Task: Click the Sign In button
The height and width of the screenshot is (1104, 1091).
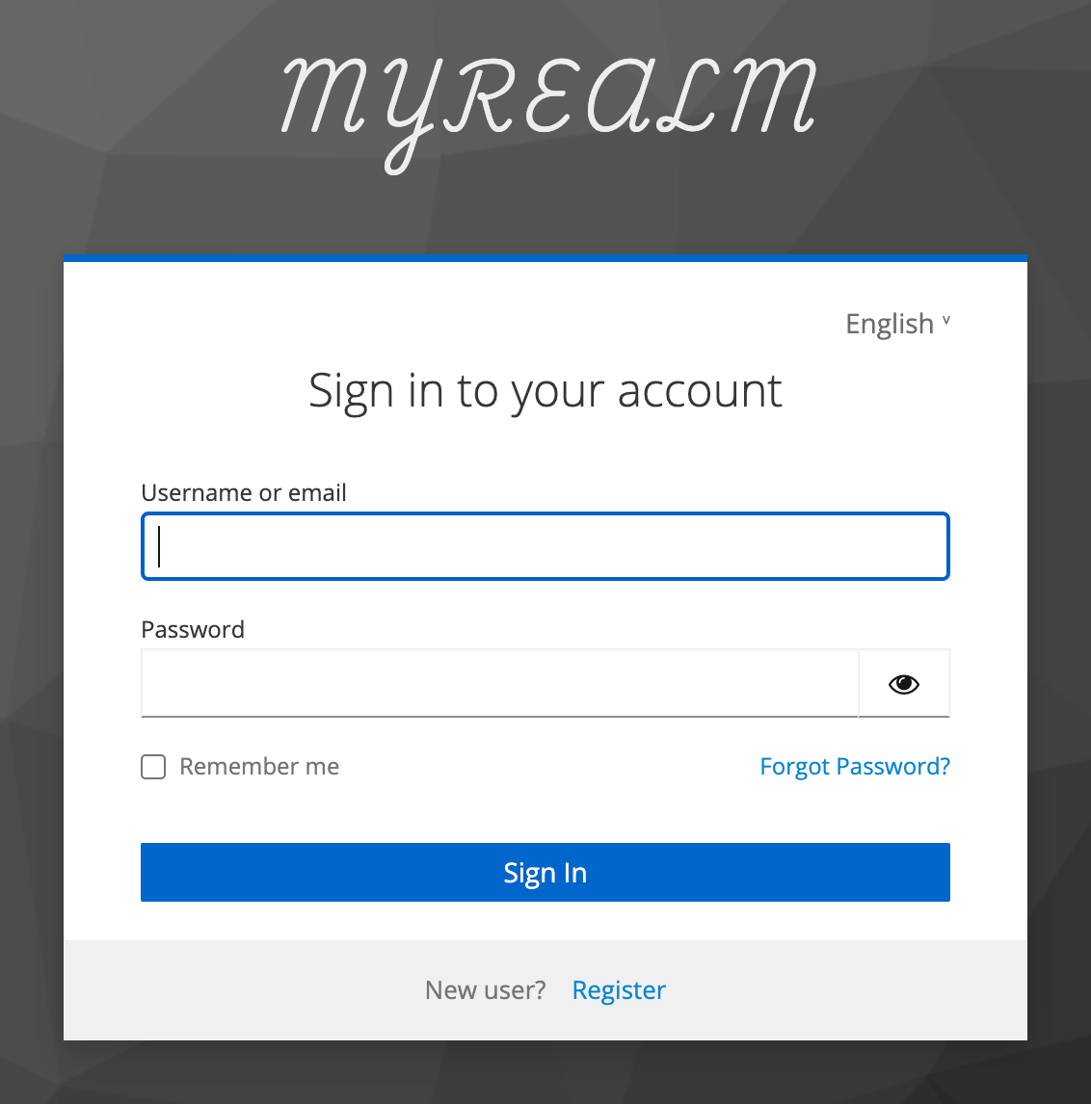Action: [x=545, y=873]
